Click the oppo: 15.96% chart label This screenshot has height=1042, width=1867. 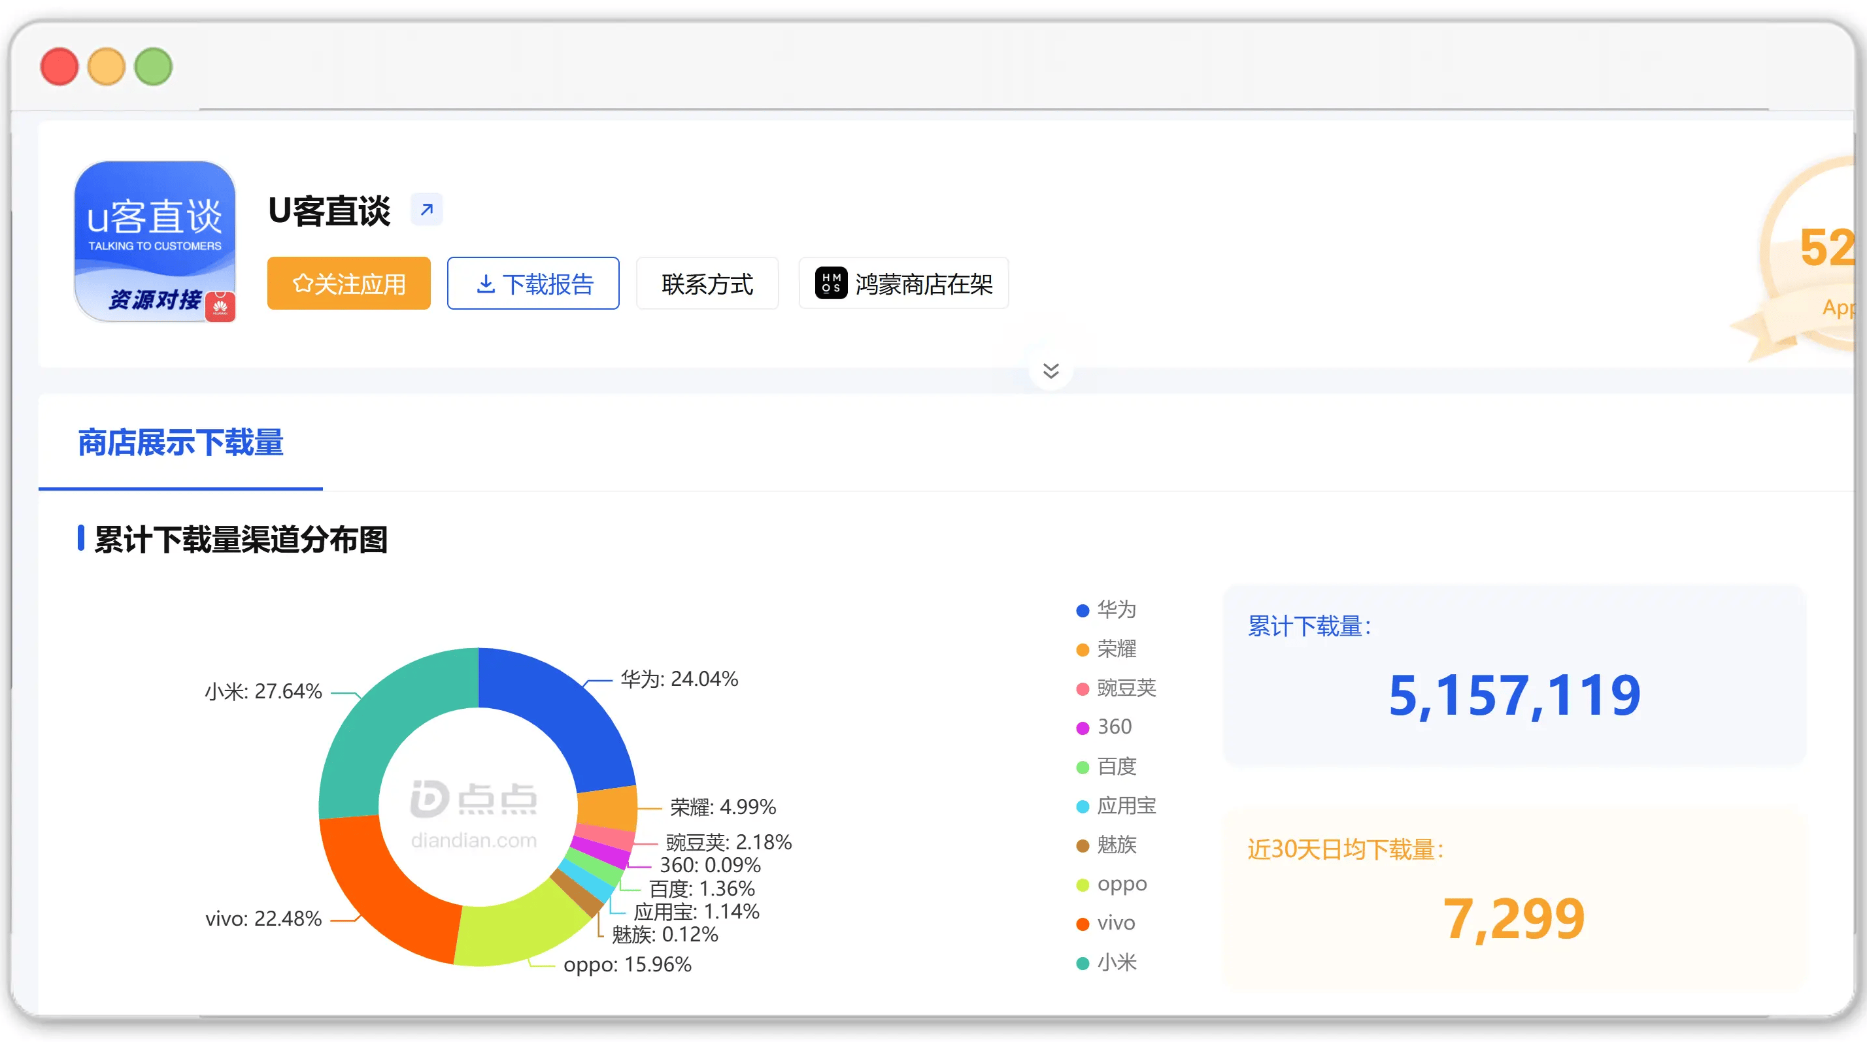click(628, 964)
